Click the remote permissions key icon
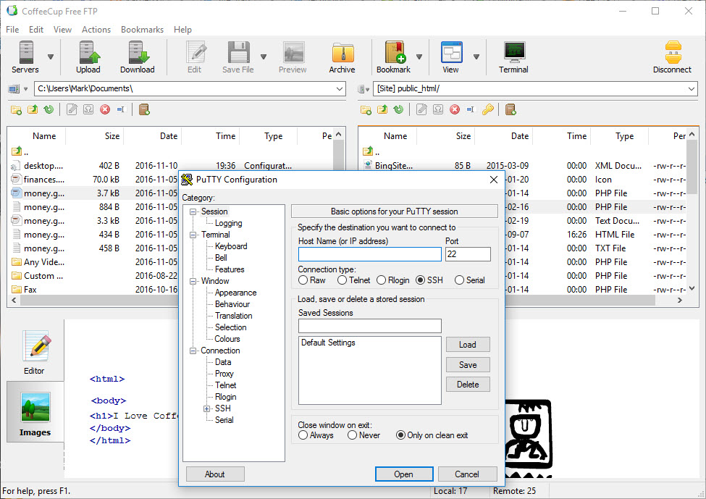Viewport: 706px width, 499px height. coord(488,109)
